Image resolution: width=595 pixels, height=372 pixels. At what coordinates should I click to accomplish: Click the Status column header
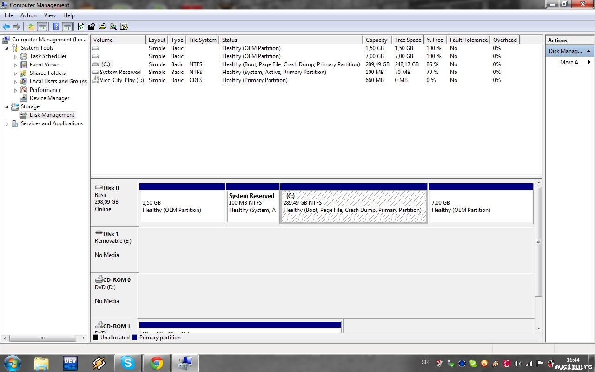point(291,40)
